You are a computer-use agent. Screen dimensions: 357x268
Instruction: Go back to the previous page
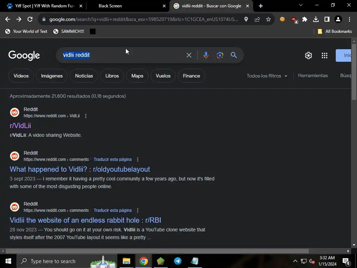click(8, 20)
